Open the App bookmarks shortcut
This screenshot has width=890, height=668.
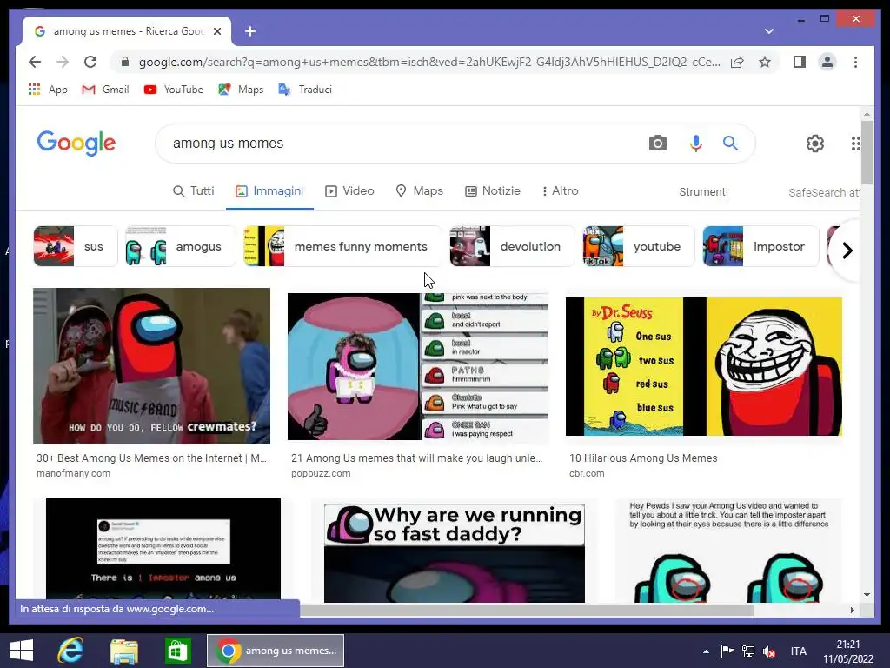(x=48, y=90)
